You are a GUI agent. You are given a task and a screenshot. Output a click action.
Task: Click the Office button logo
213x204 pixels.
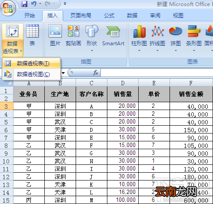(x=8, y=8)
